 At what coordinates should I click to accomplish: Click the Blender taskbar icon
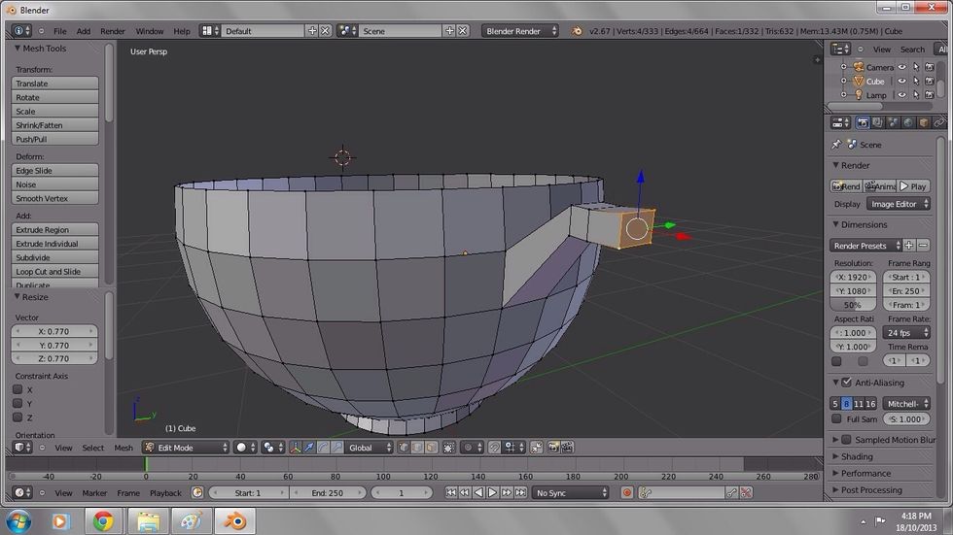point(232,521)
